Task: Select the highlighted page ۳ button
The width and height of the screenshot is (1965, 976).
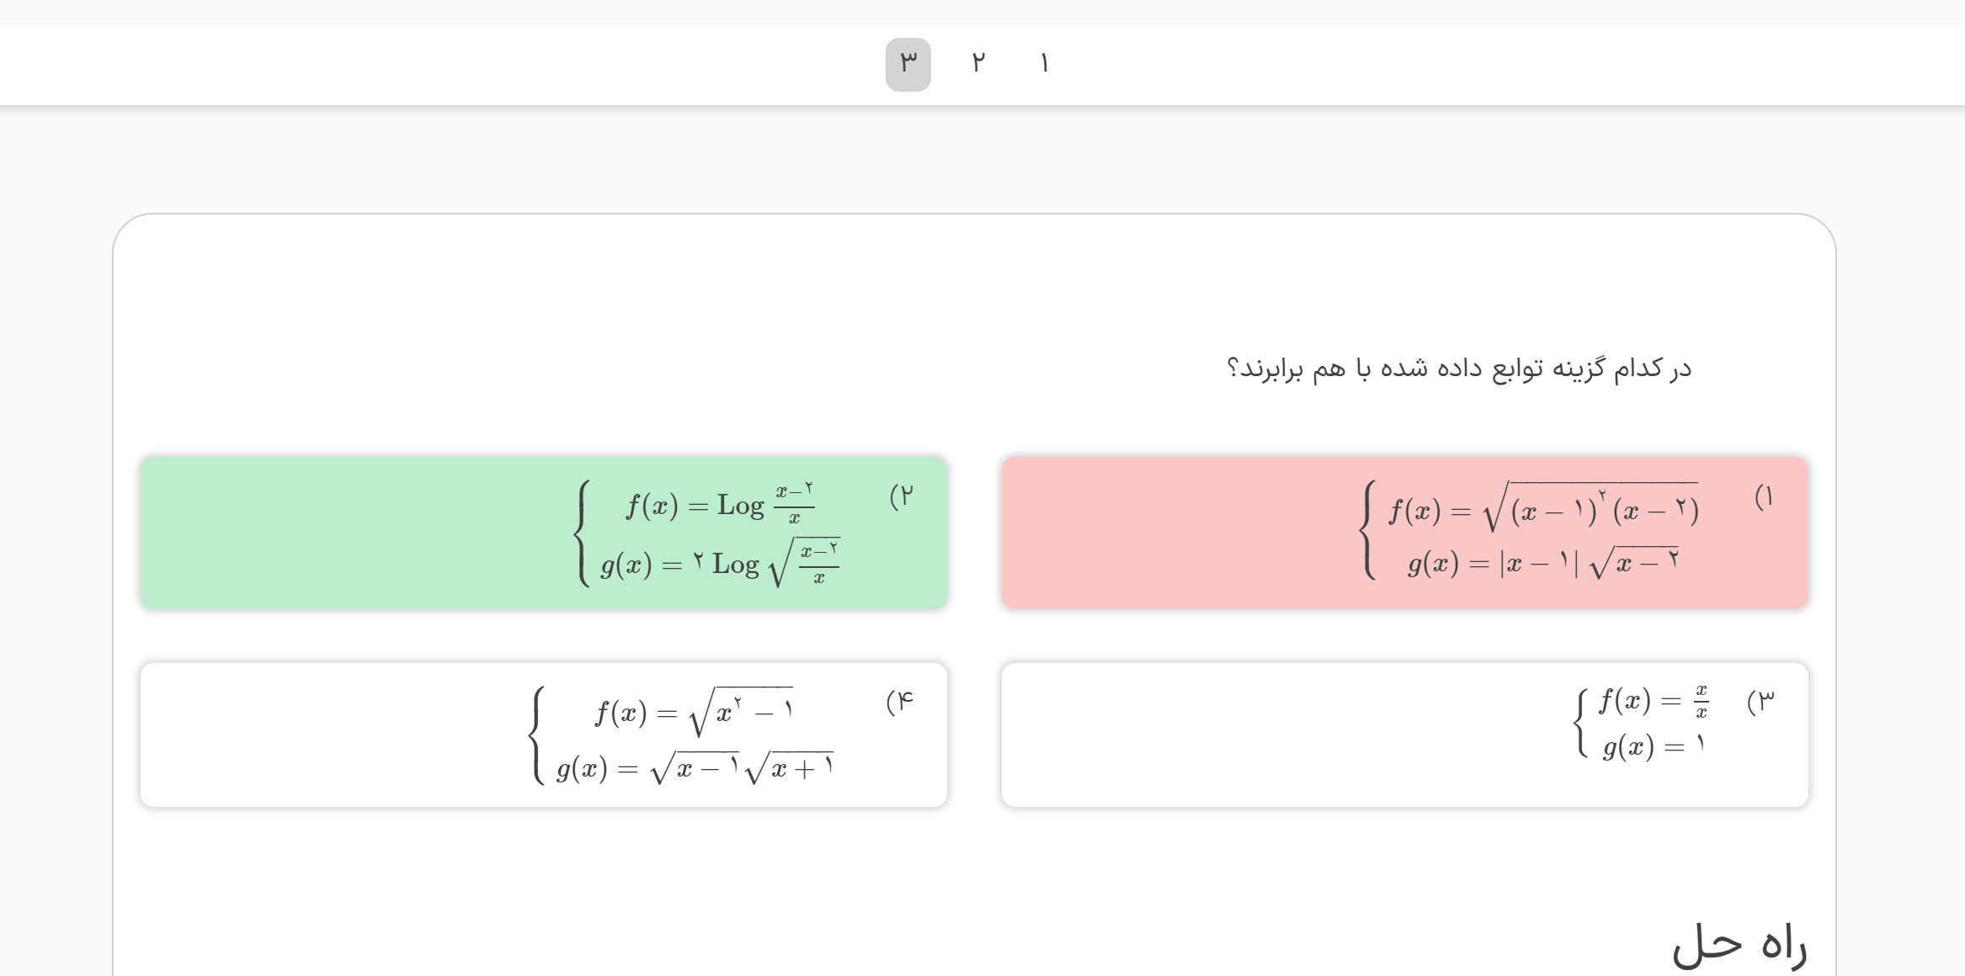Action: (908, 64)
